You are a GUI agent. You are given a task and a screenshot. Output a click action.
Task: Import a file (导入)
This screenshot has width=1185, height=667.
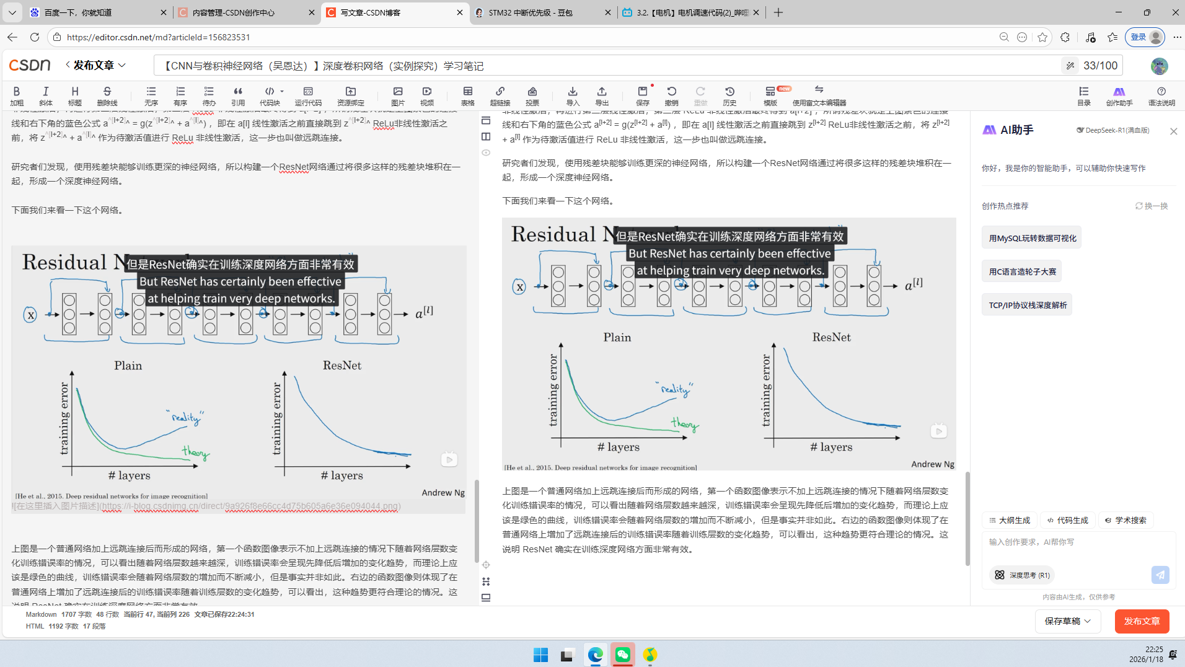point(573,95)
